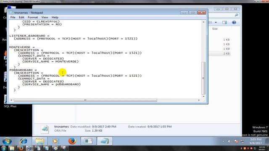Image resolution: width=269 pixels, height=151 pixels.
Task: Click the Action Center flag icon in guest tray
Action: (236, 141)
